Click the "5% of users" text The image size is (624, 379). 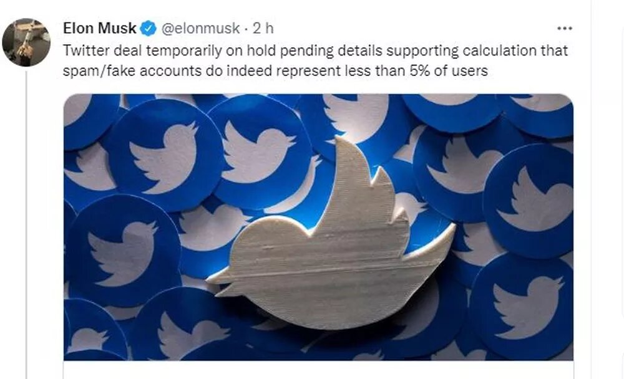[456, 71]
